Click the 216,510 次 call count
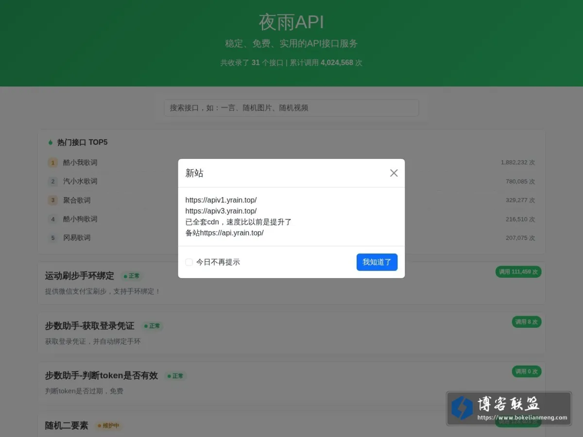583x437 pixels. [520, 219]
